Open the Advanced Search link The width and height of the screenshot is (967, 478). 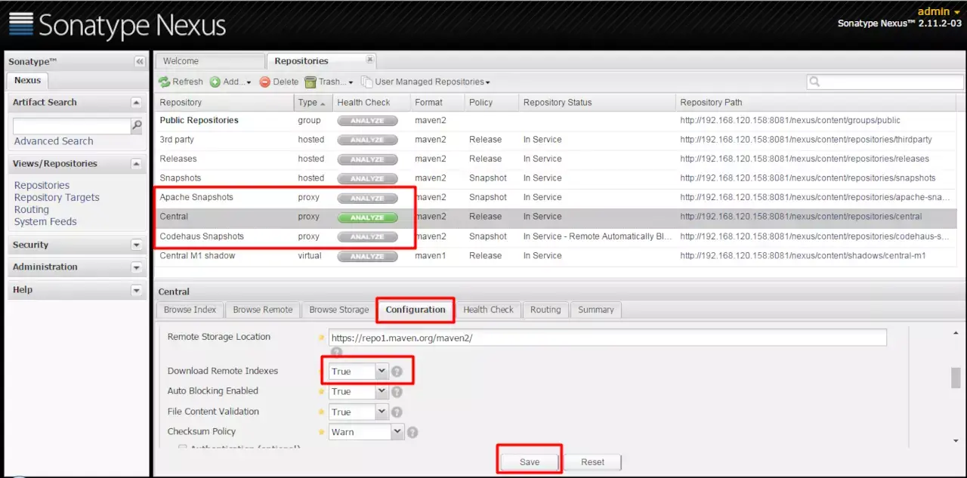pyautogui.click(x=54, y=141)
